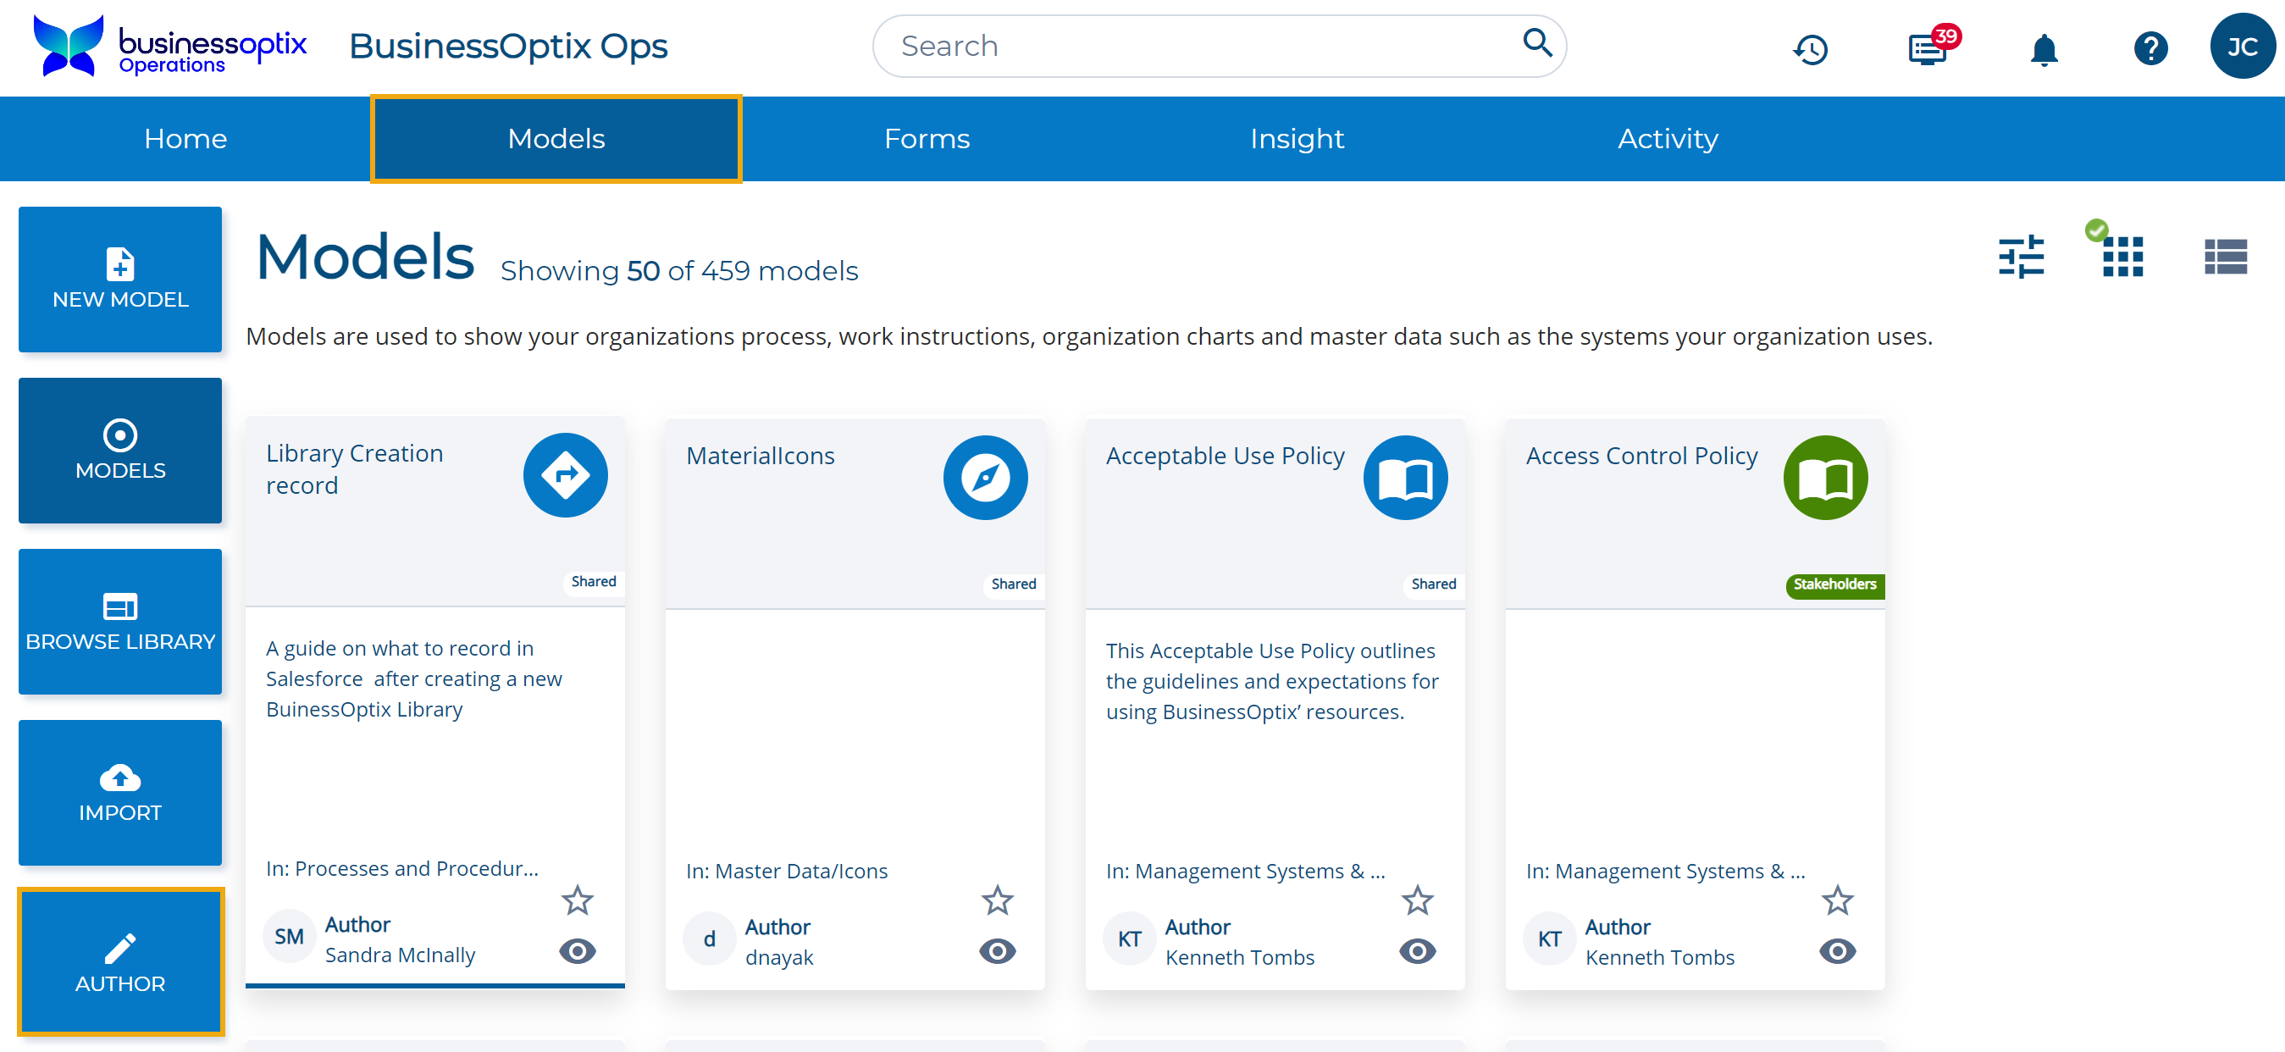Image resolution: width=2285 pixels, height=1052 pixels.
Task: Click the IMPORT button
Action: [x=120, y=793]
